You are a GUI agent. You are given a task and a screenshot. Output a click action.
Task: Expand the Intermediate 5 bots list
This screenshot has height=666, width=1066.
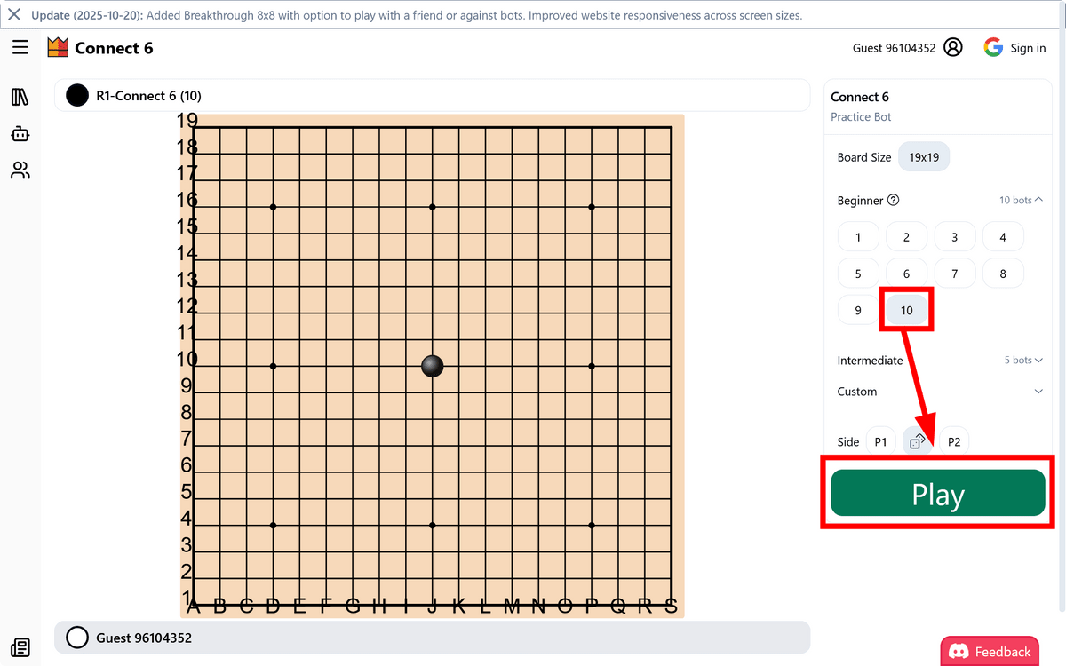click(1023, 361)
